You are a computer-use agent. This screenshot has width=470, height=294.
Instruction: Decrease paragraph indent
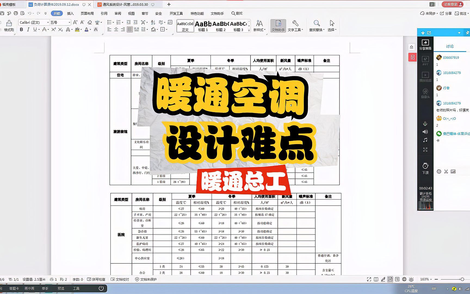click(x=129, y=22)
